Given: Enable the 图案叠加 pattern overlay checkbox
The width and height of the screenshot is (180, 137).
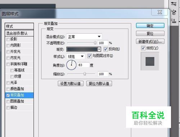Looking at the screenshot, I should pos(8,102).
